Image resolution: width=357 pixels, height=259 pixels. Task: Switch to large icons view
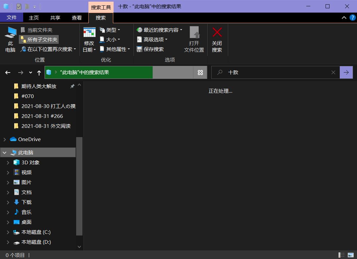(351, 255)
